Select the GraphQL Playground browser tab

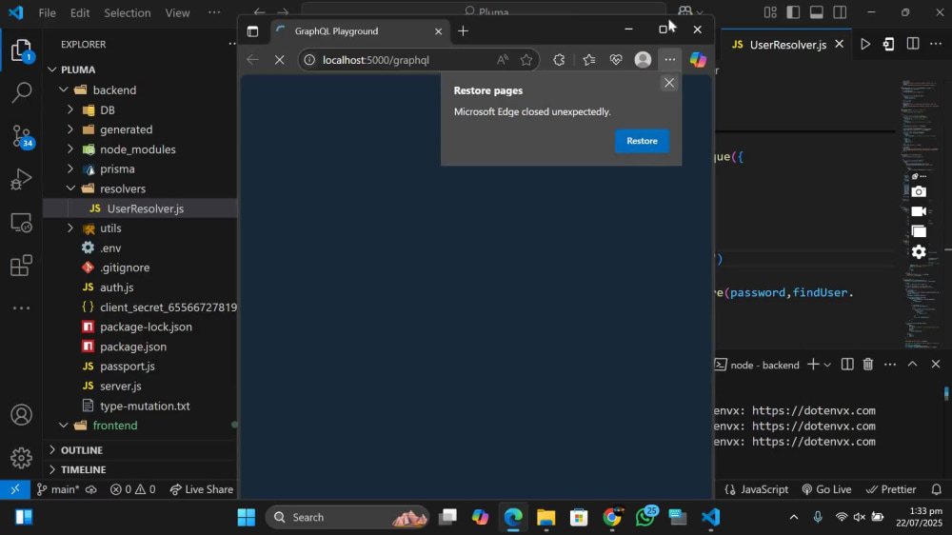tap(358, 31)
